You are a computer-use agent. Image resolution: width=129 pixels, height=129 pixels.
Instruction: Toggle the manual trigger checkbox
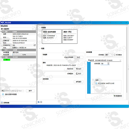point(114,55)
